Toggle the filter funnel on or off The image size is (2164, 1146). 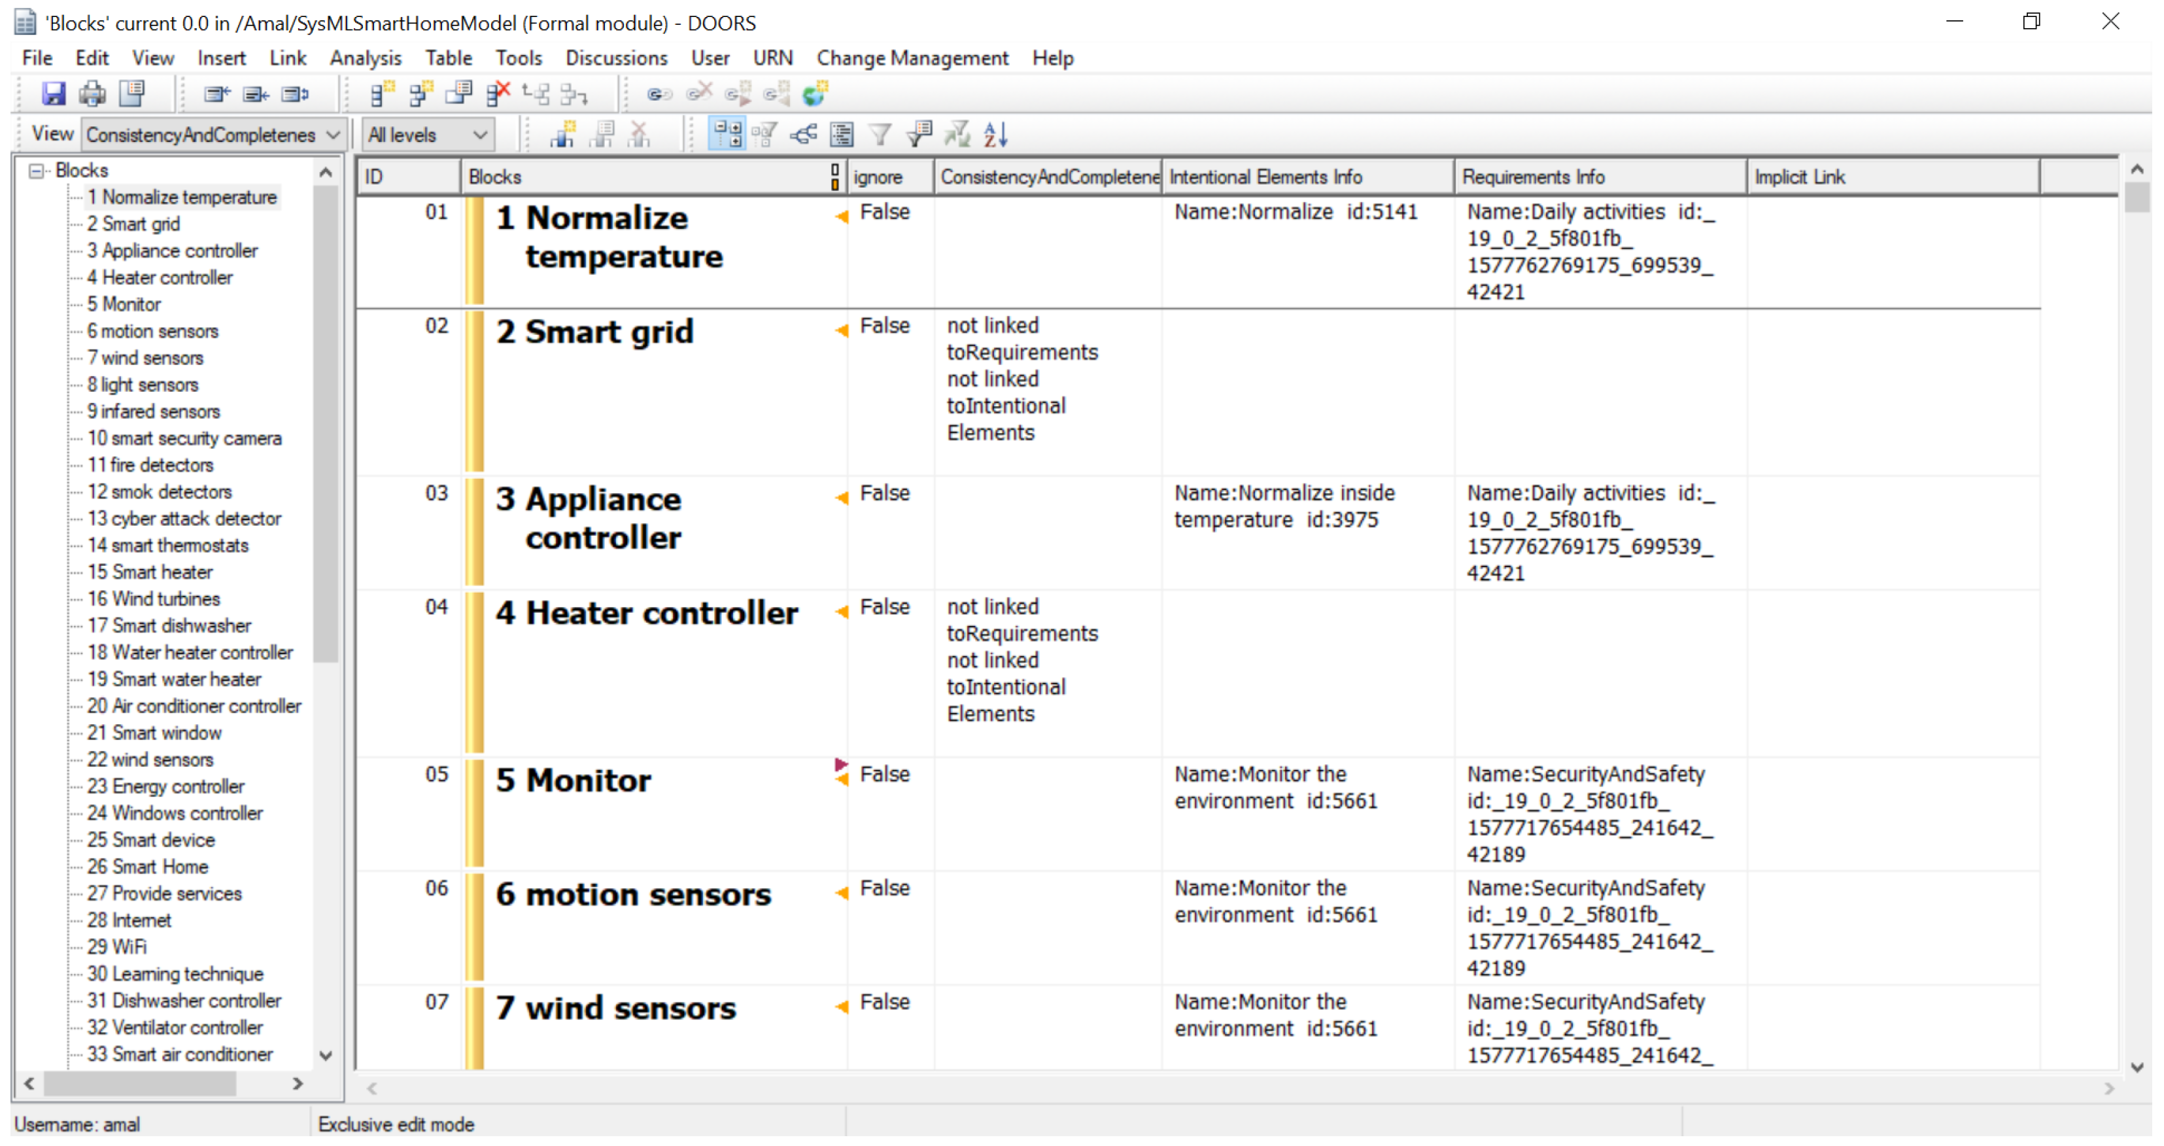(880, 135)
